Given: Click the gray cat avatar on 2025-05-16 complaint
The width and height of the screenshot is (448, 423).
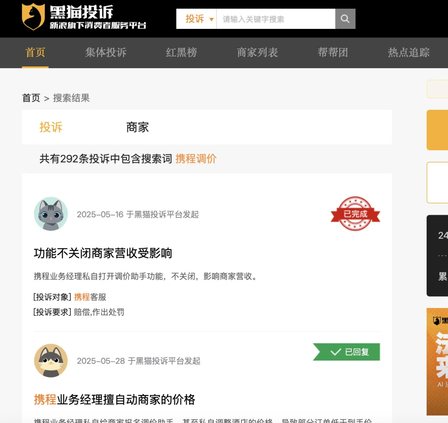Looking at the screenshot, I should [51, 213].
